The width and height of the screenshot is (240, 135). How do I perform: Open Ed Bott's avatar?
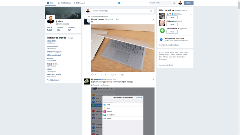[x=162, y=23]
